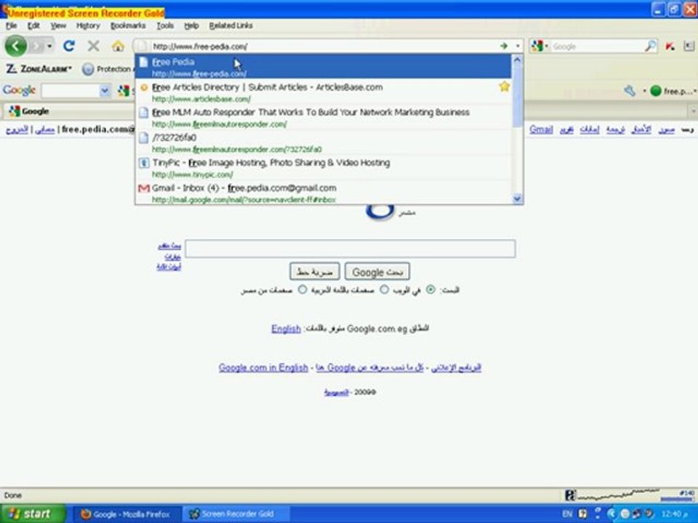This screenshot has width=698, height=523.
Task: Click the ZoneAlarm toolbar logo
Action: (39, 69)
